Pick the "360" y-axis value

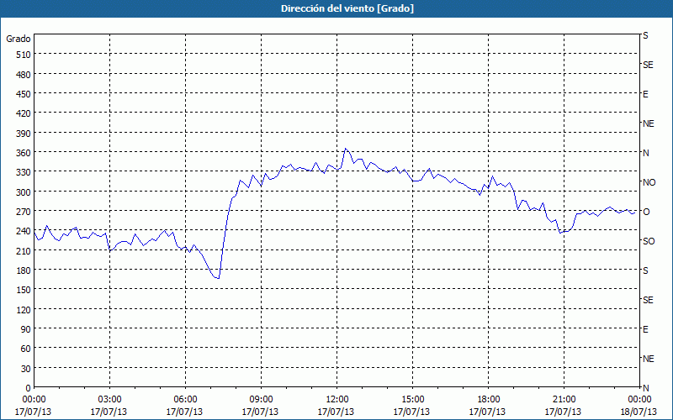pyautogui.click(x=24, y=153)
